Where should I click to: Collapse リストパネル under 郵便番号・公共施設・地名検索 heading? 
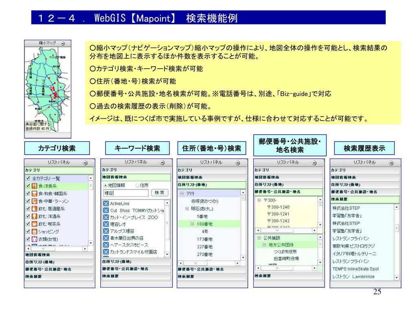coord(314,163)
